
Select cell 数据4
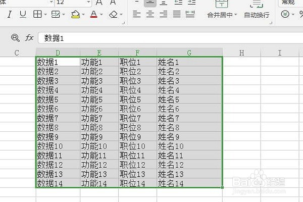[x=58, y=90]
